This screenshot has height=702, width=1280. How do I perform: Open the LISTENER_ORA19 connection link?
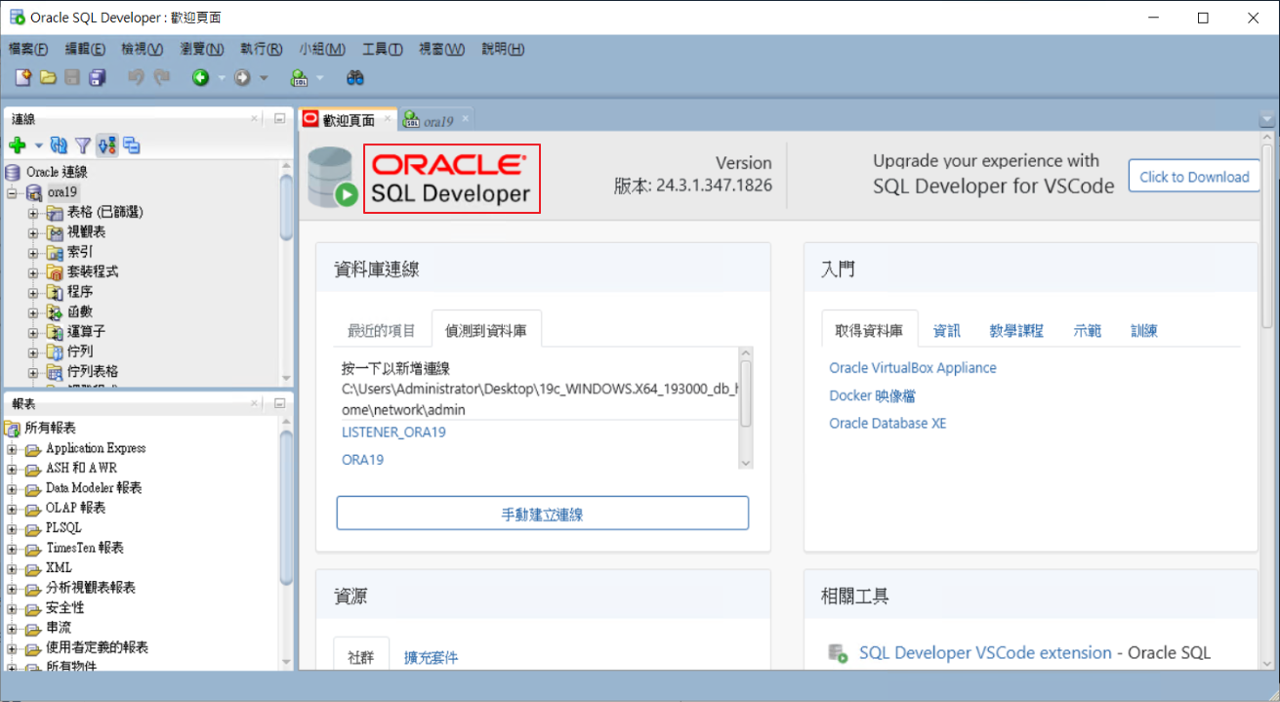click(393, 432)
